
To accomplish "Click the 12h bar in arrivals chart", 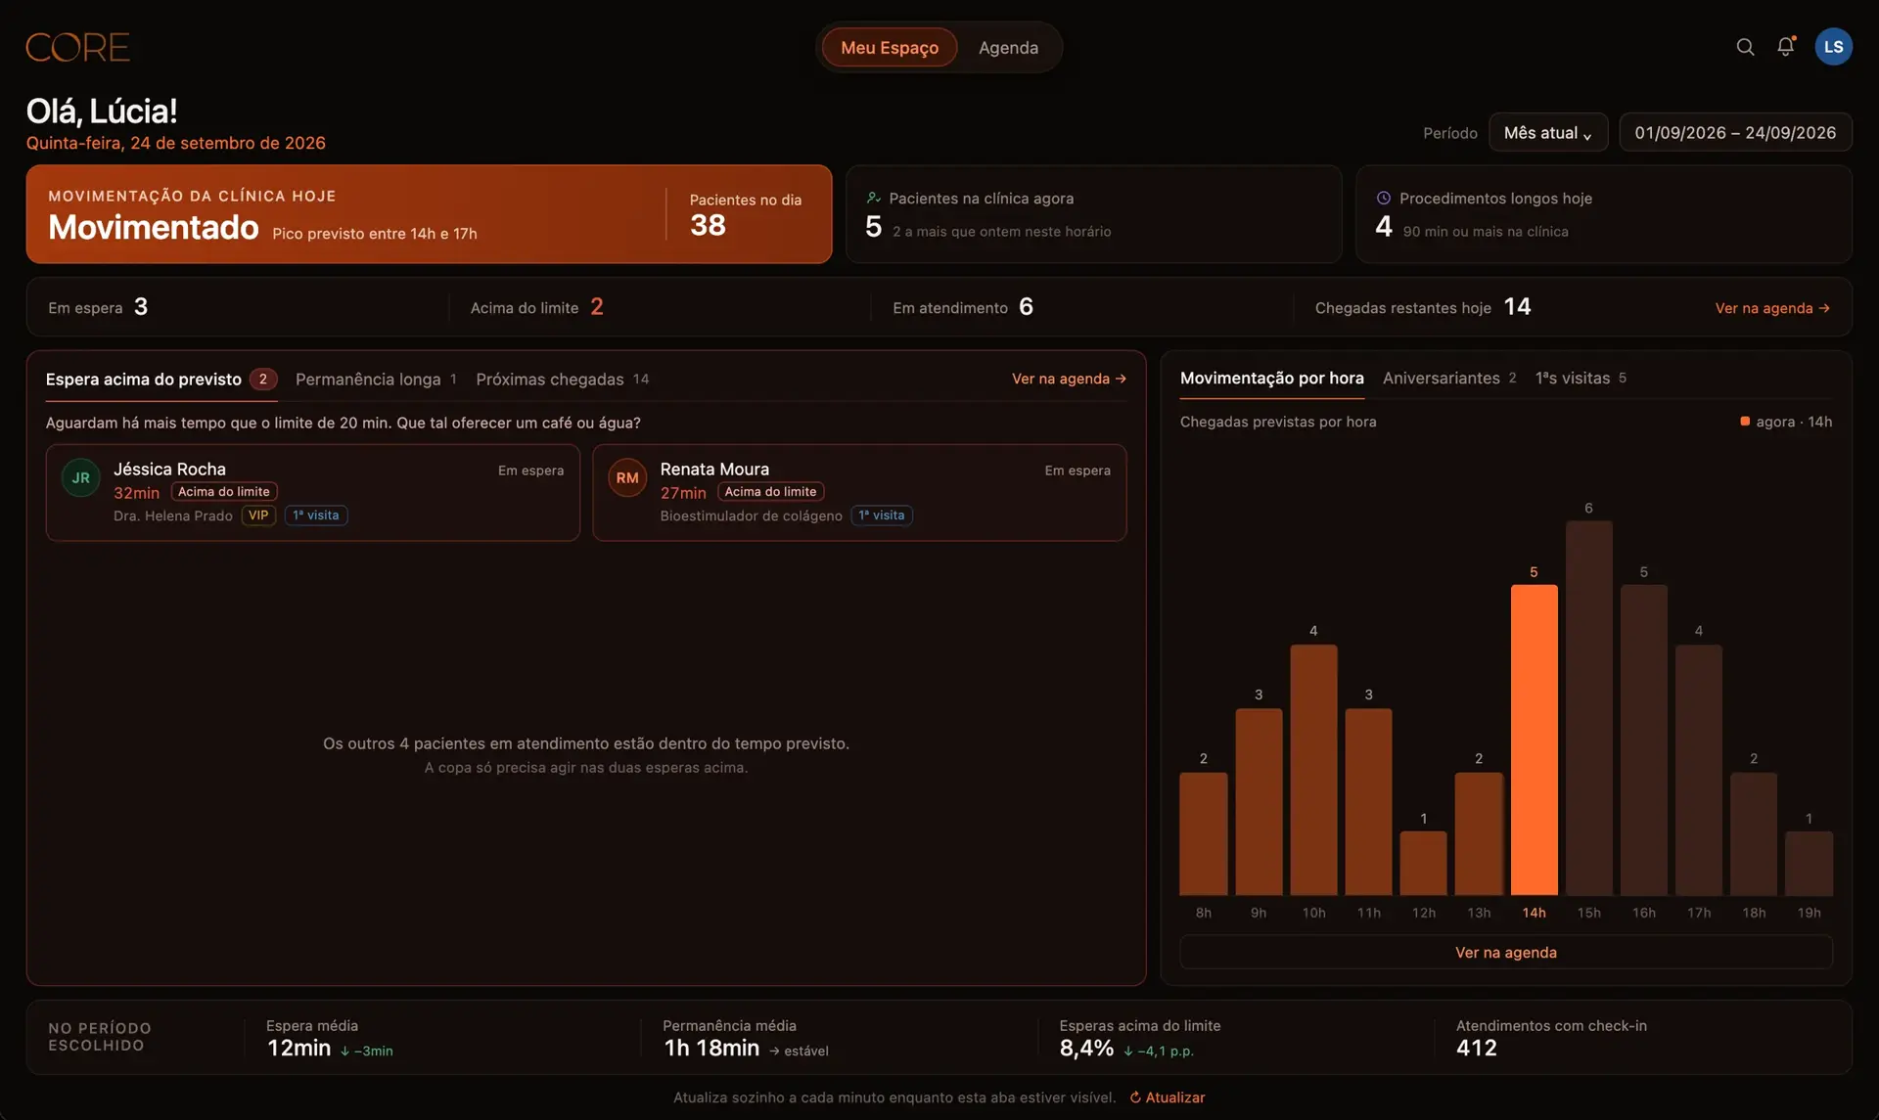I will [1423, 863].
